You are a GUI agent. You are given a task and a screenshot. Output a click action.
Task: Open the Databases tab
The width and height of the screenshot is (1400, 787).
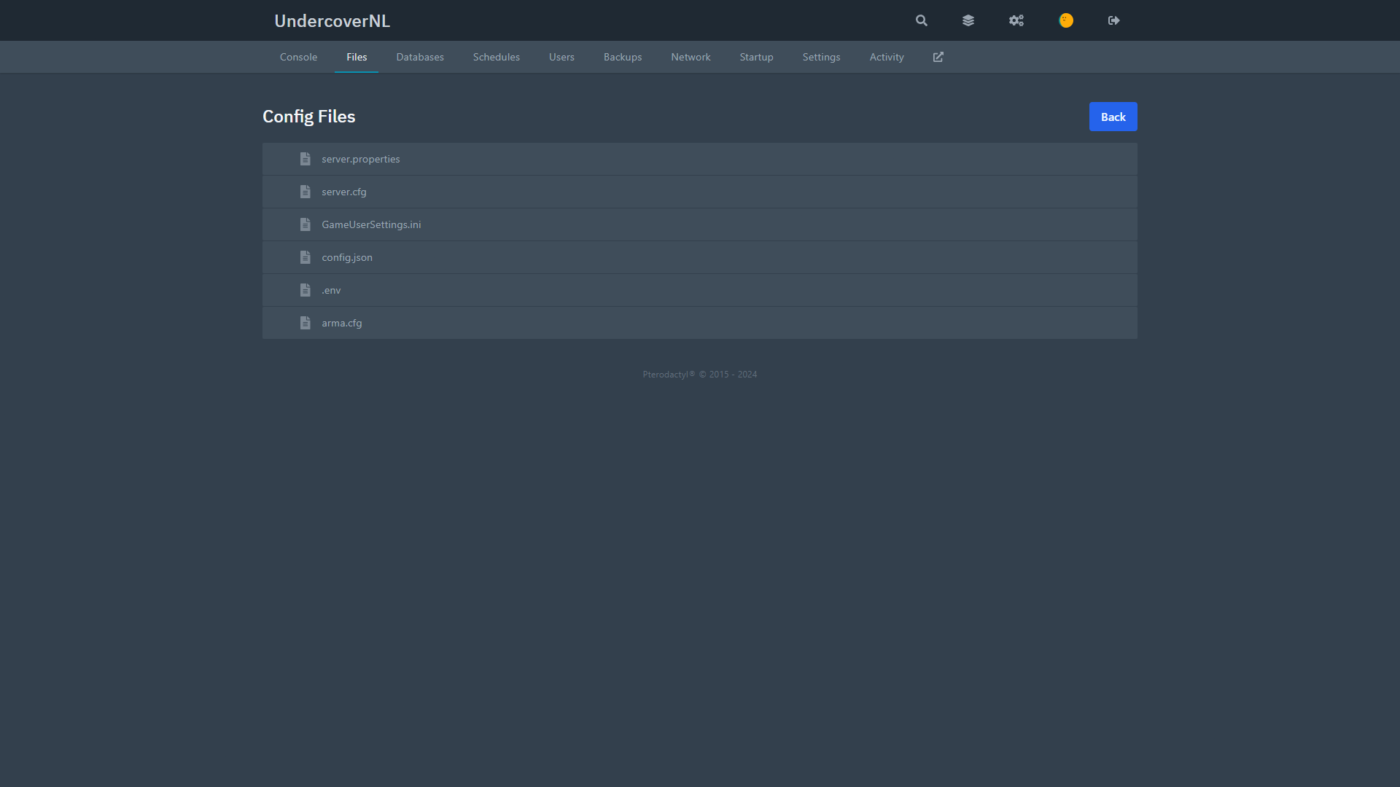point(420,57)
